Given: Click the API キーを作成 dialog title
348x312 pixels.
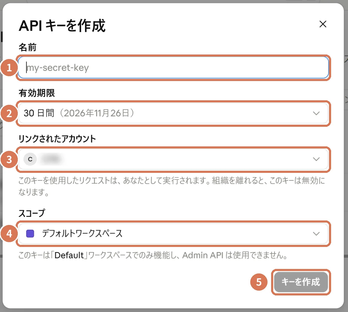Looking at the screenshot, I should click(62, 26).
